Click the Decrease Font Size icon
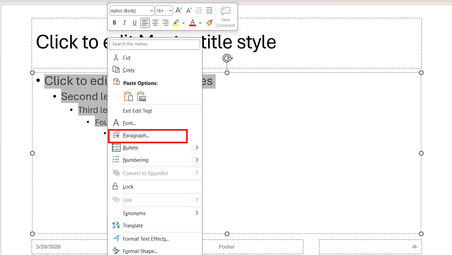This screenshot has width=452, height=255. (x=189, y=11)
